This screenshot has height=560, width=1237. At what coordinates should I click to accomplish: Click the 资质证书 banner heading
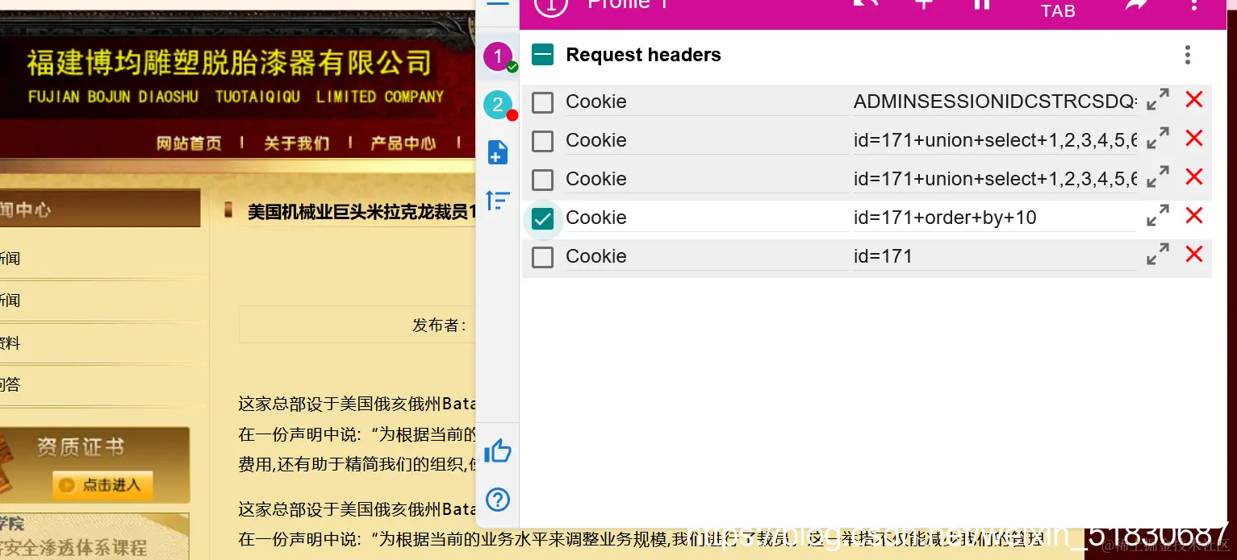point(80,447)
